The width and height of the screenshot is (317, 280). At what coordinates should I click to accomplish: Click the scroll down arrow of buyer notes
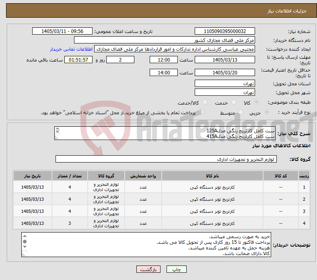coord(25,247)
